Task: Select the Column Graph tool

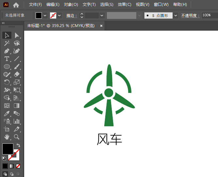Action: point(17,121)
